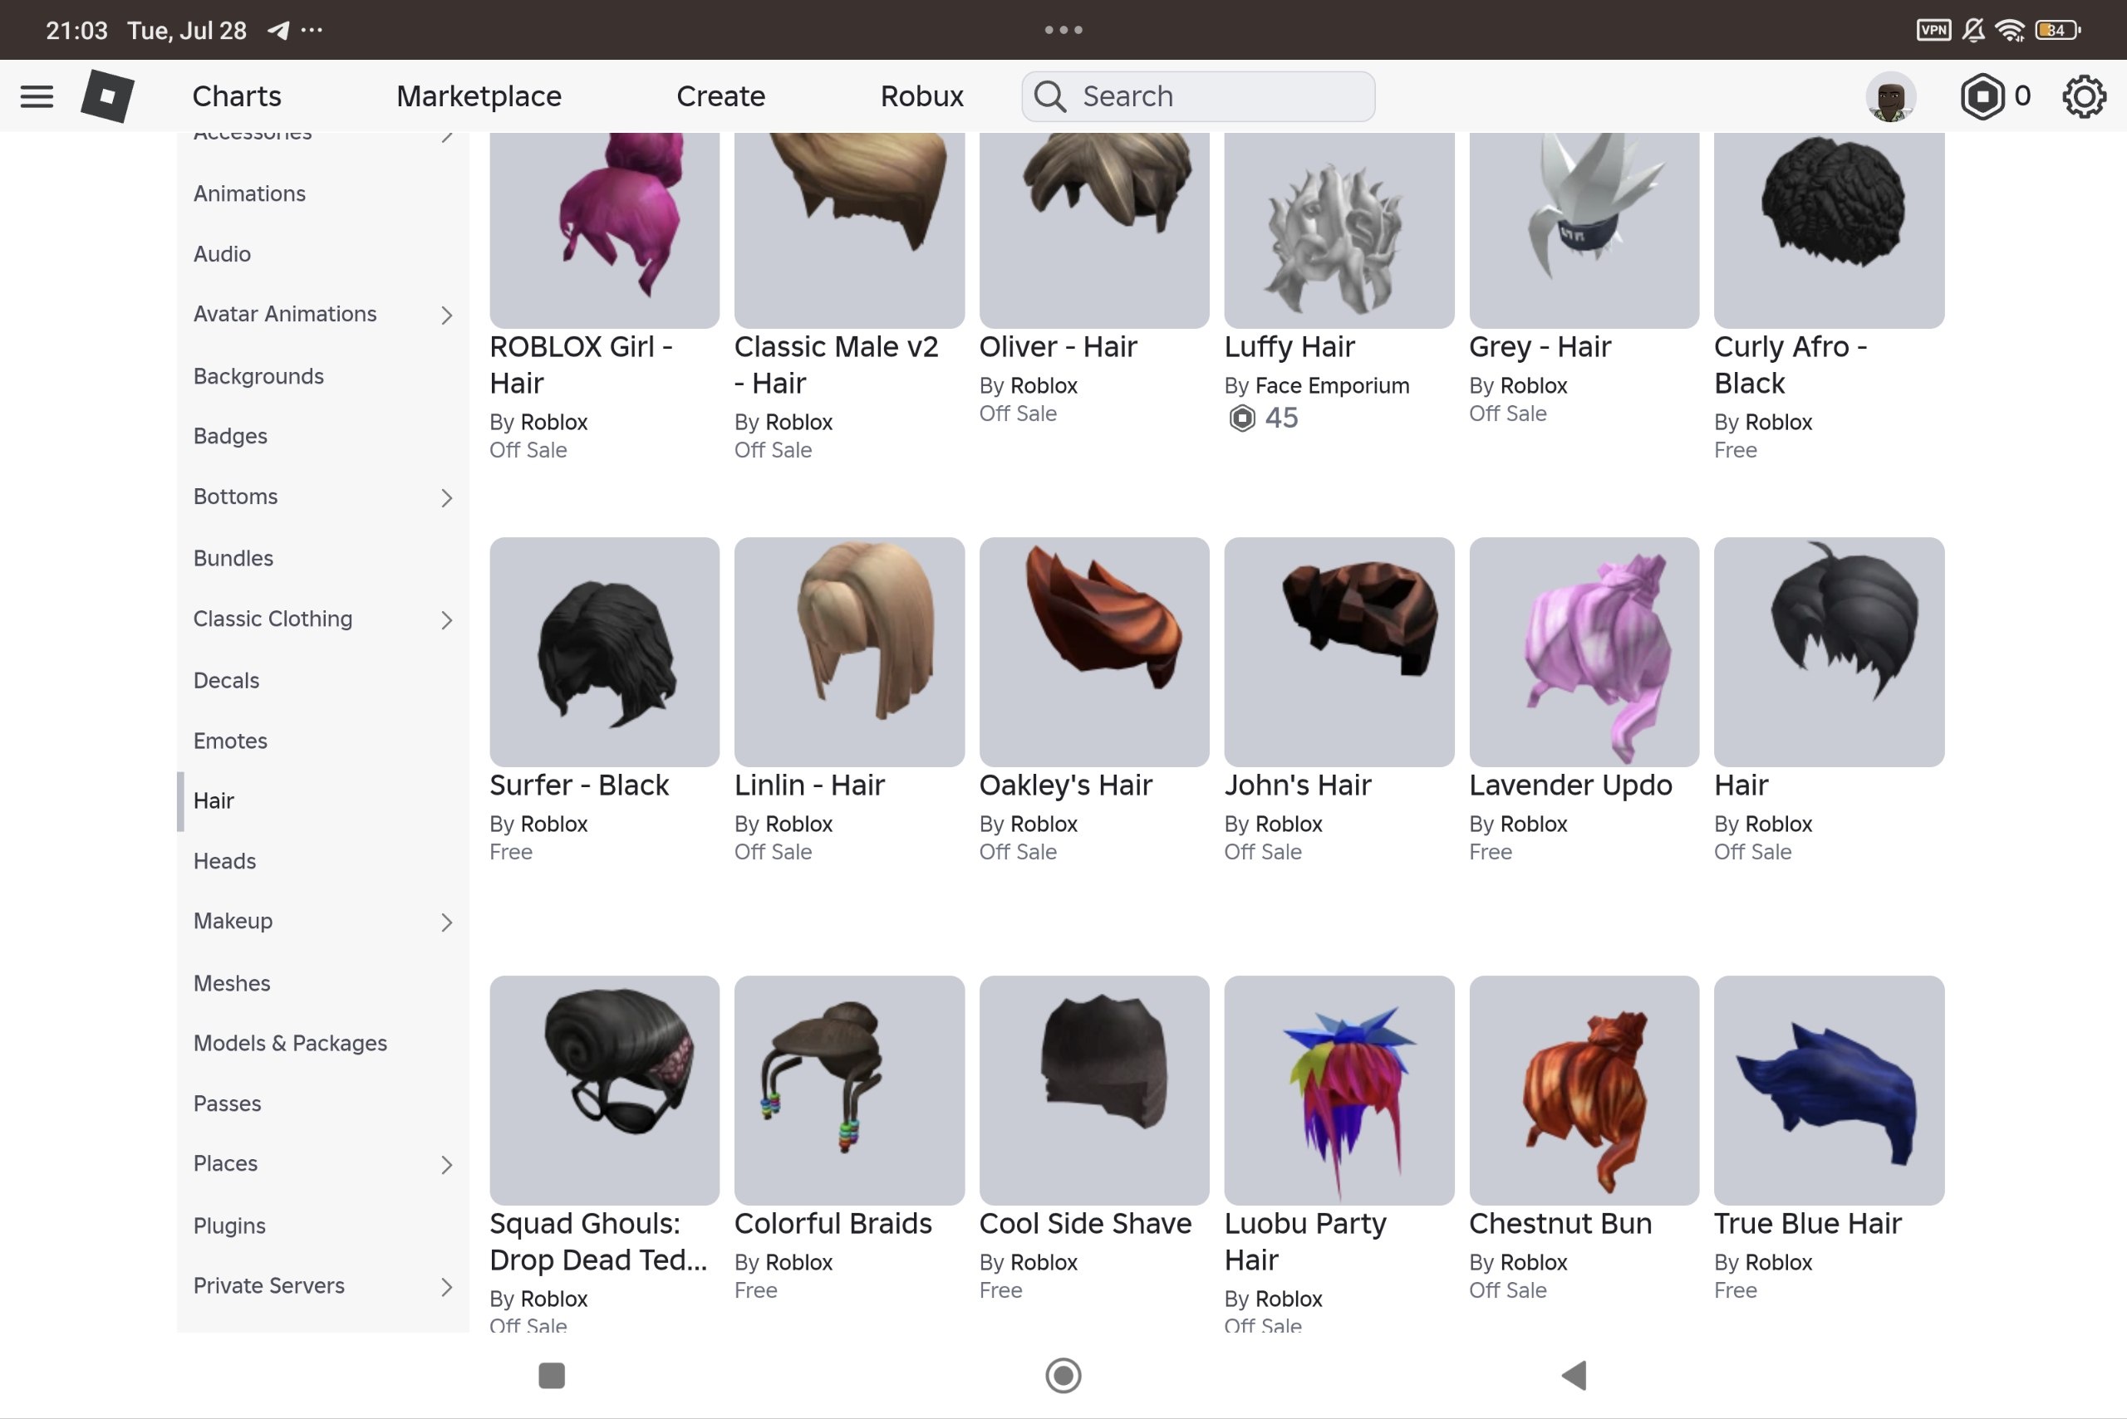Expand the Makeup category chevron
This screenshot has width=2127, height=1419.
coord(446,922)
